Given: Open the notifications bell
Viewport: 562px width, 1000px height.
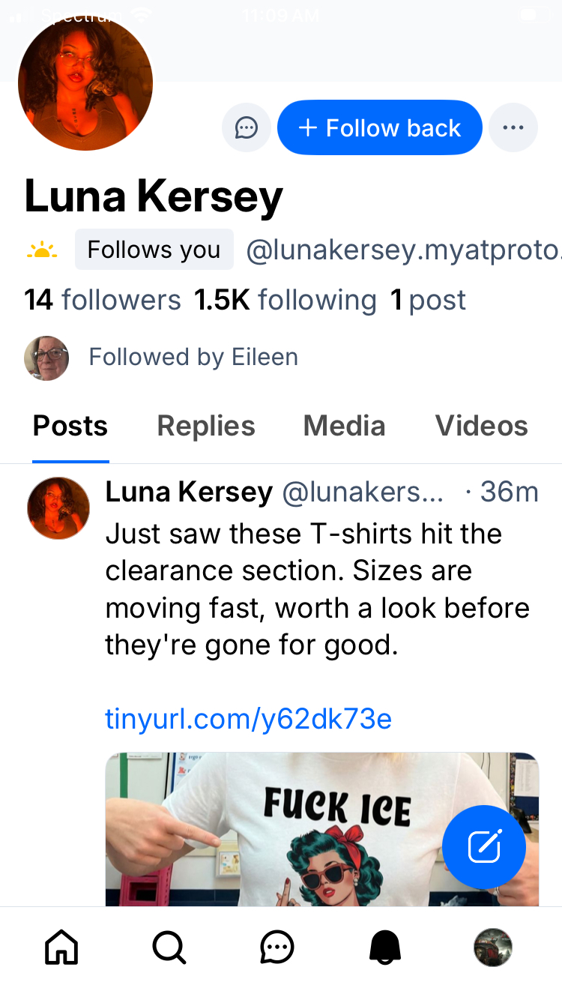Looking at the screenshot, I should click(x=385, y=948).
